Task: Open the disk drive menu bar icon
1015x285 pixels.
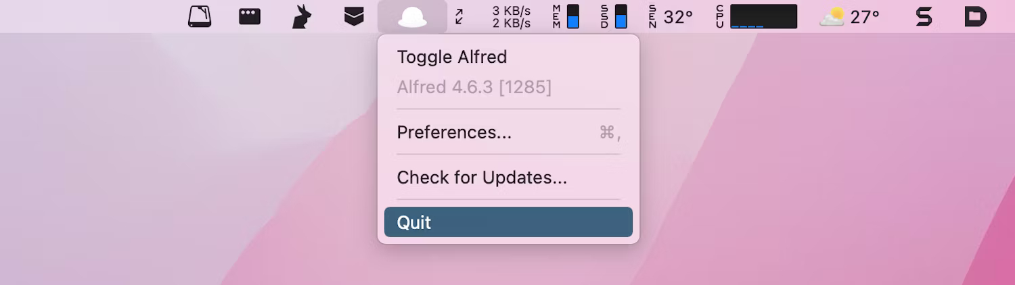Action: click(x=200, y=16)
